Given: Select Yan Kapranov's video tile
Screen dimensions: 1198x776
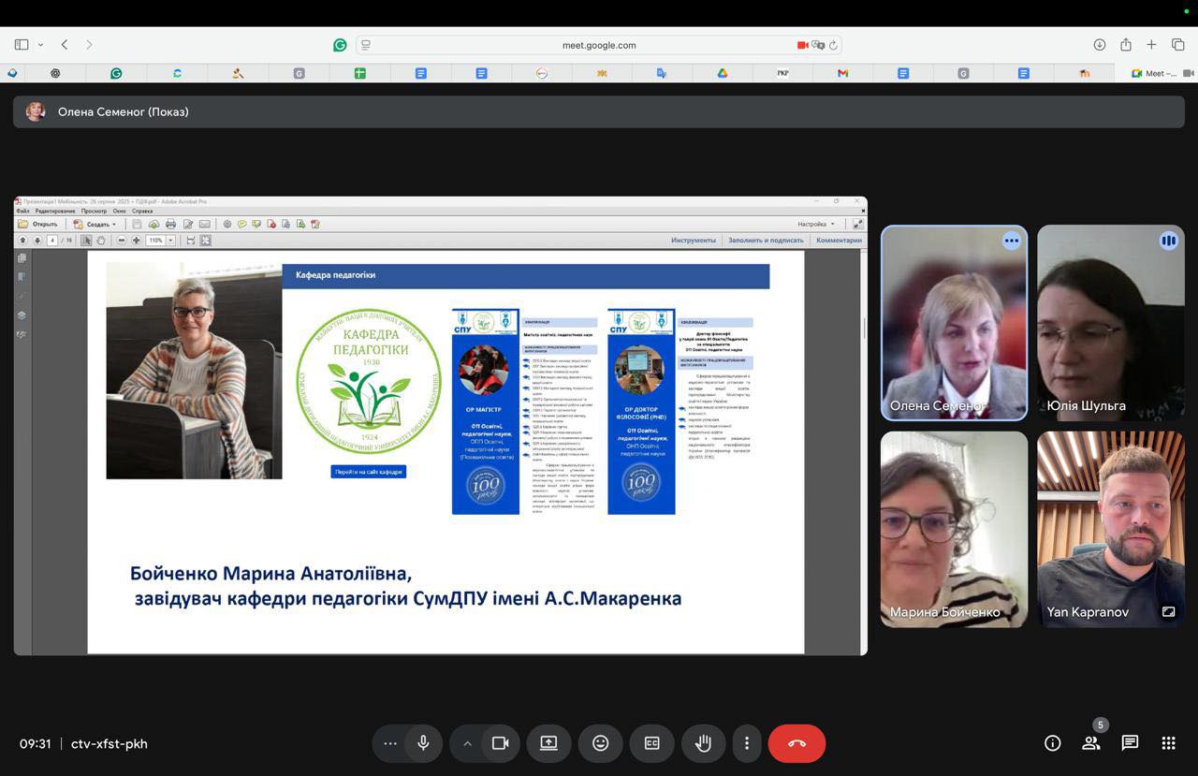Looking at the screenshot, I should click(1110, 528).
